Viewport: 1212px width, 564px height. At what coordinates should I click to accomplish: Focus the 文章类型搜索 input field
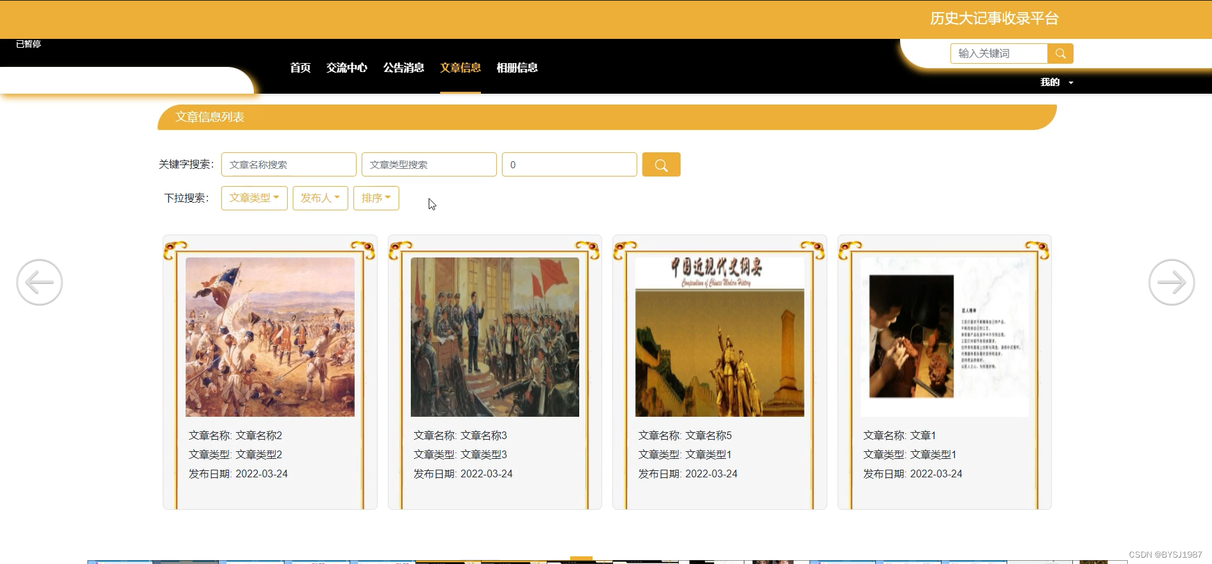pos(429,164)
